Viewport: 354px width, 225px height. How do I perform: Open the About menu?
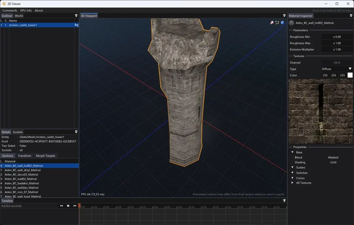[39, 11]
